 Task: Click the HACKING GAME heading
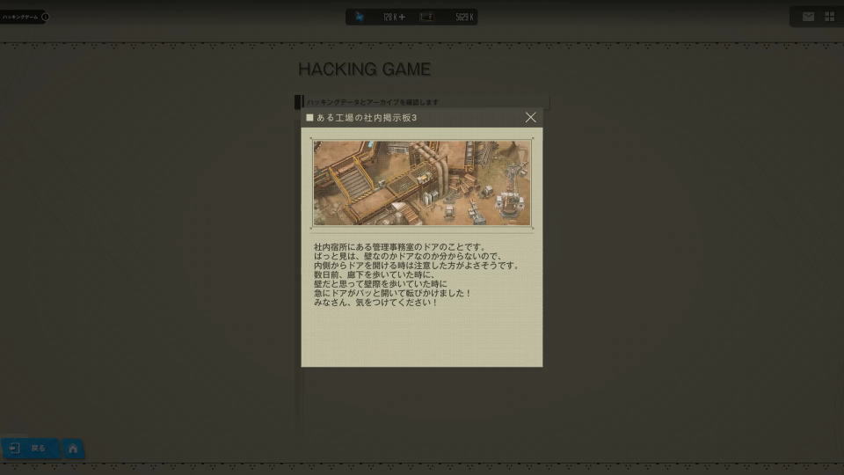[364, 69]
